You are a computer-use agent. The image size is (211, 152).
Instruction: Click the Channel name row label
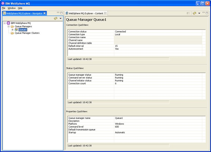[x=75, y=40]
